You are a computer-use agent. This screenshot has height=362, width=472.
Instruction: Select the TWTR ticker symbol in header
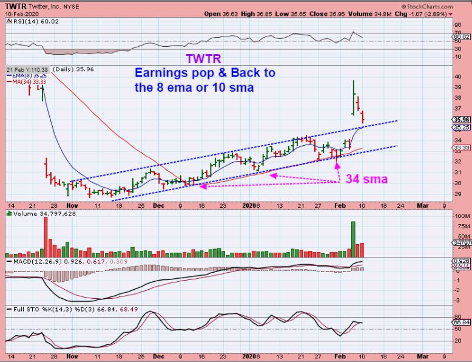[x=16, y=6]
